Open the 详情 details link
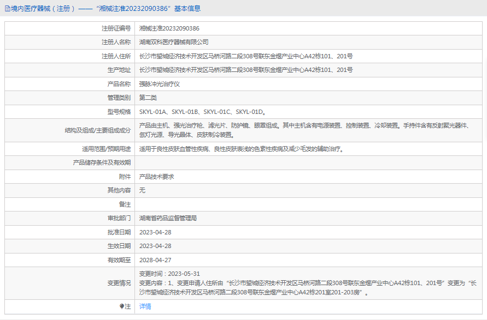 point(145,306)
